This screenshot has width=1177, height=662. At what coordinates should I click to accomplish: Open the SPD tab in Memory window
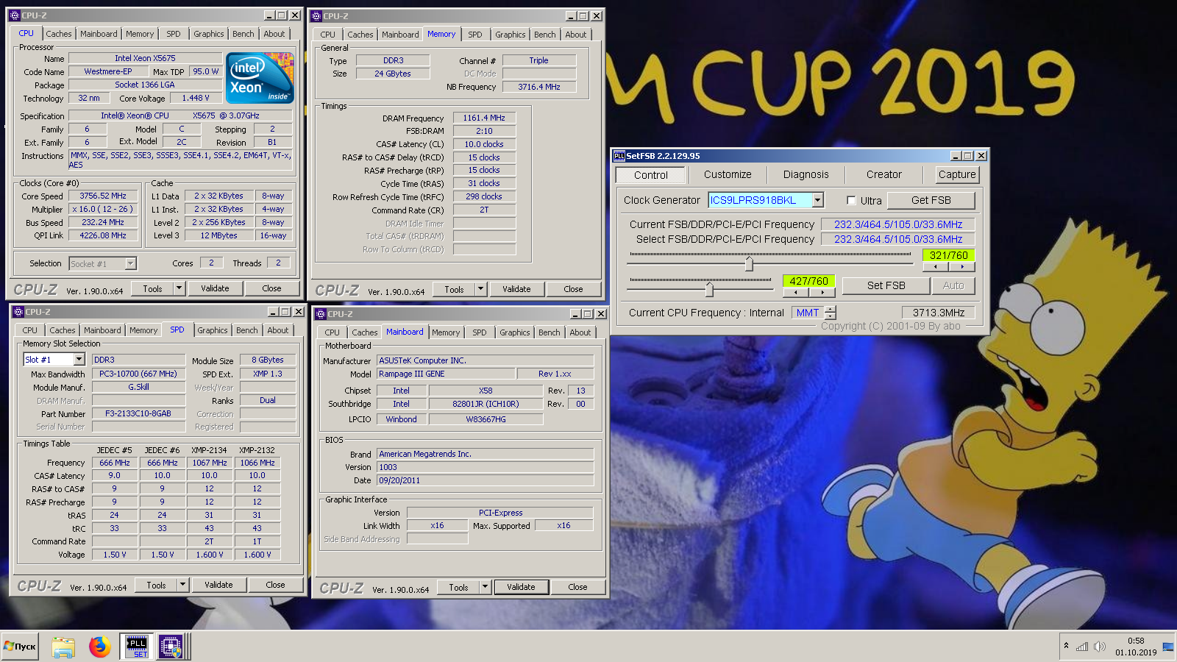click(475, 35)
